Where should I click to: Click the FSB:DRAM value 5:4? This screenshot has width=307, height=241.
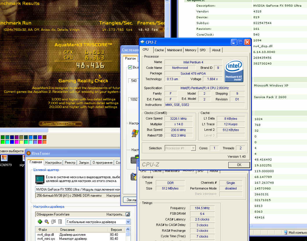click(x=202, y=214)
